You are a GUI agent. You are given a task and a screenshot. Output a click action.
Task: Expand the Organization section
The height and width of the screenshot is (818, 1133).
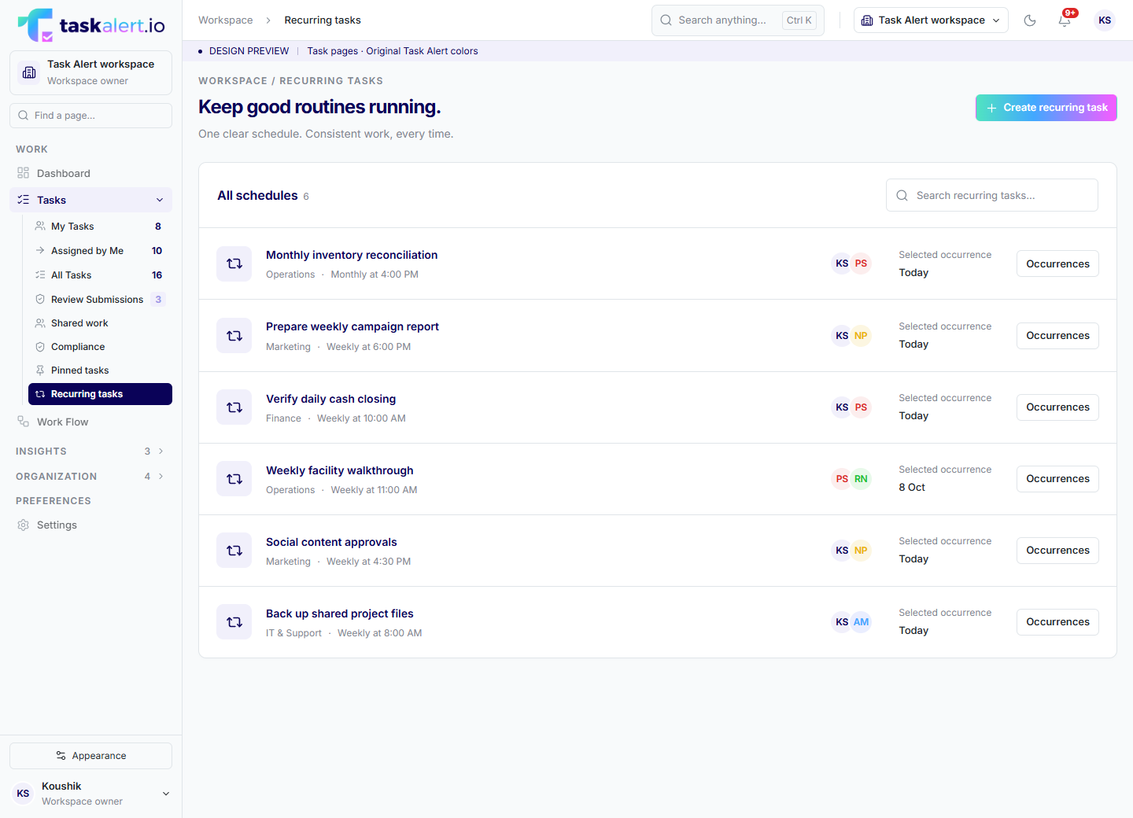(x=90, y=477)
